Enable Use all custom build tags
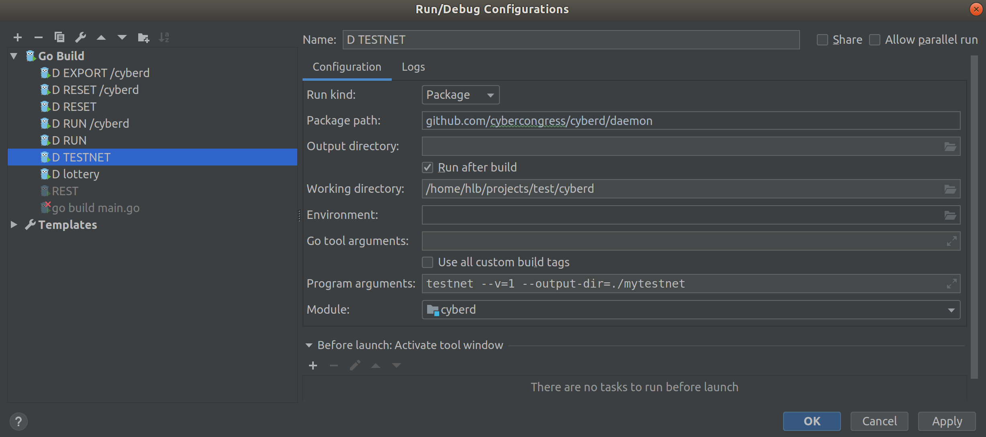This screenshot has height=437, width=986. point(428,262)
